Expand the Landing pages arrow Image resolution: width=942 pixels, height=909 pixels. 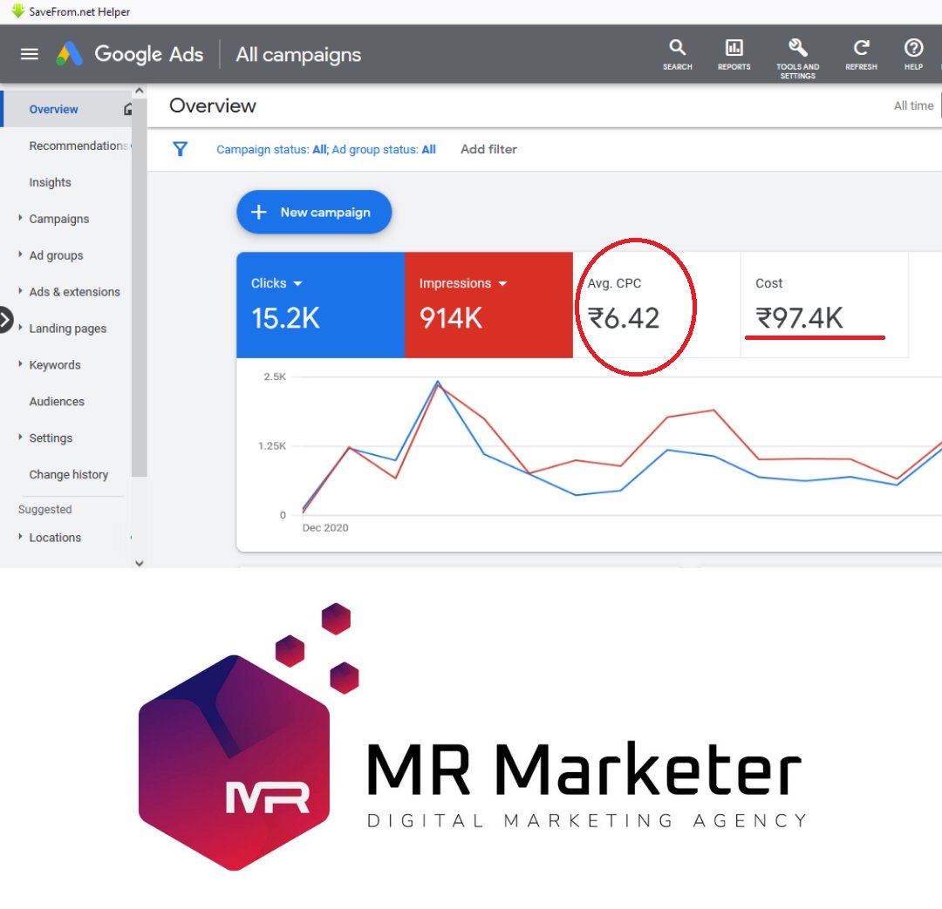[20, 327]
